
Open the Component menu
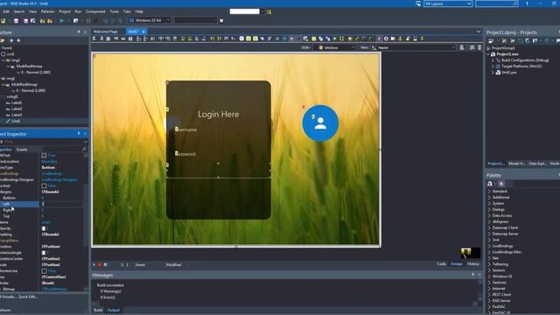point(95,11)
